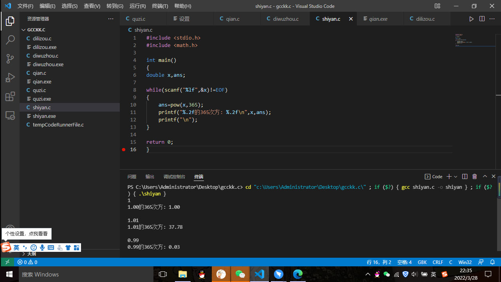Open the Search view in activity bar
The width and height of the screenshot is (501, 282).
tap(10, 40)
